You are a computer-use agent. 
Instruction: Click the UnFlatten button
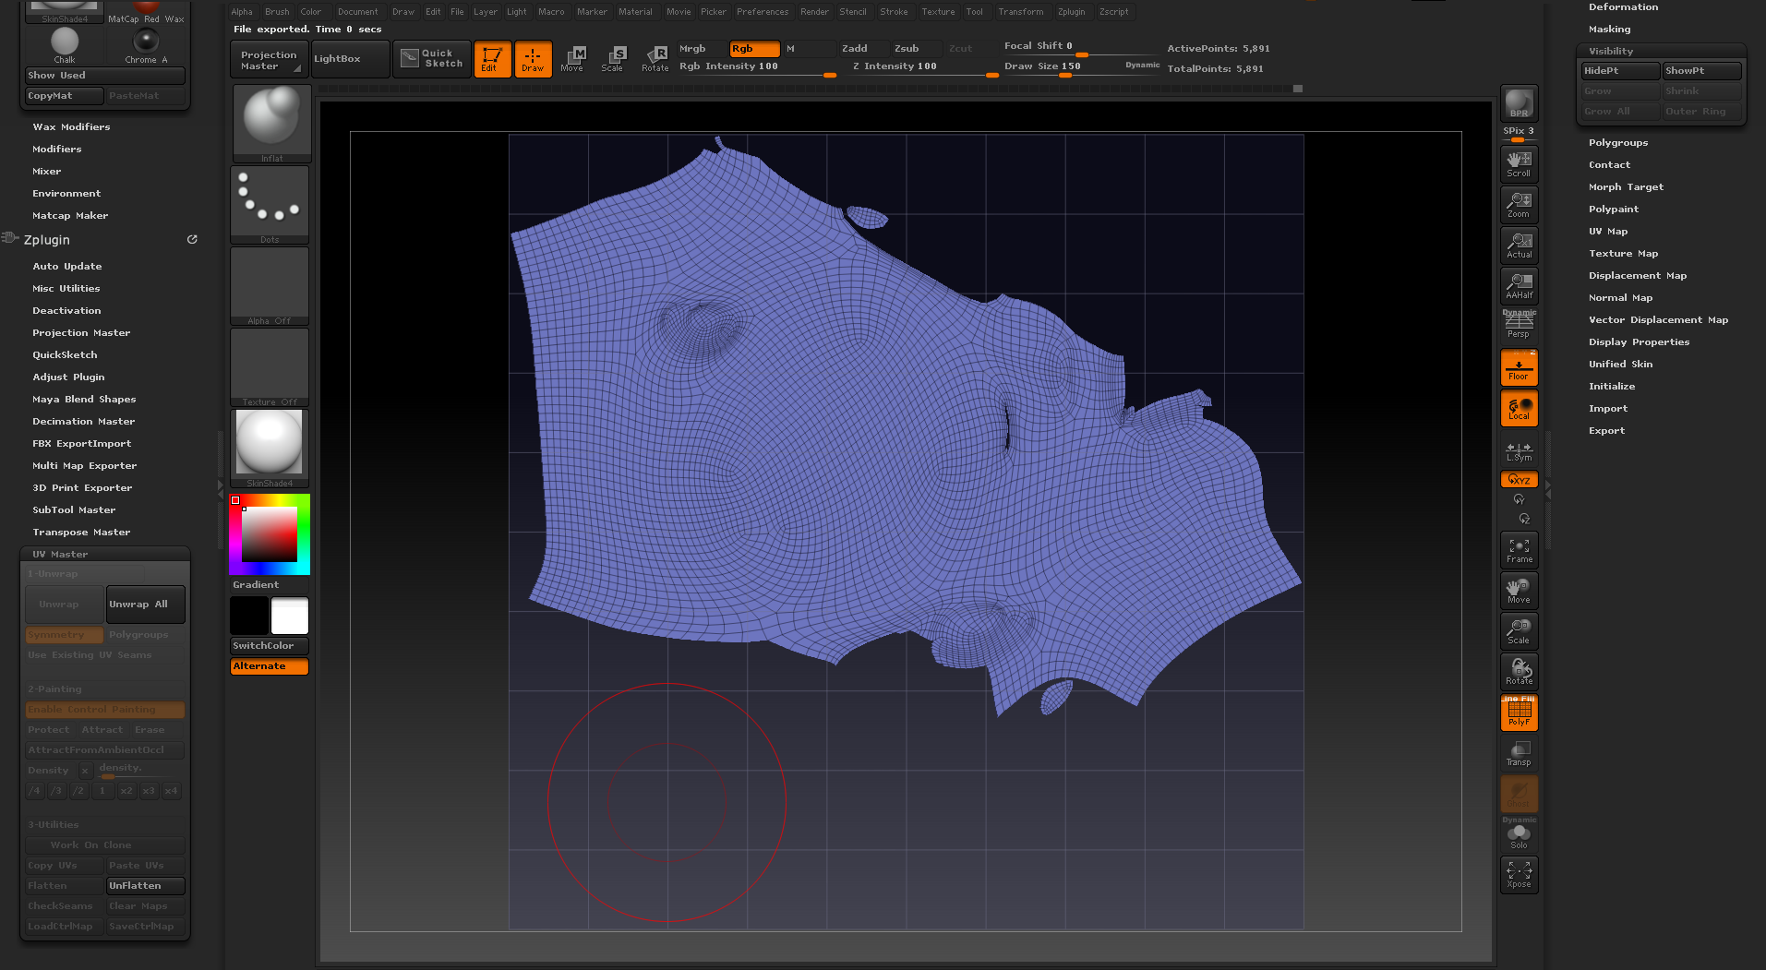(145, 885)
